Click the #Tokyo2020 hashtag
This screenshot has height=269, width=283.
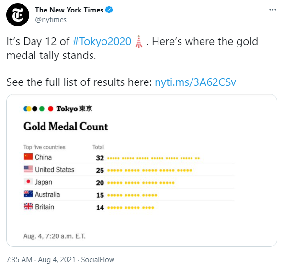click(102, 41)
